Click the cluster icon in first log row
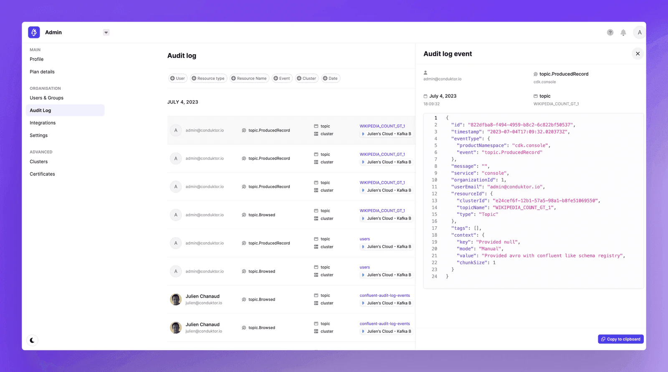 coord(316,134)
